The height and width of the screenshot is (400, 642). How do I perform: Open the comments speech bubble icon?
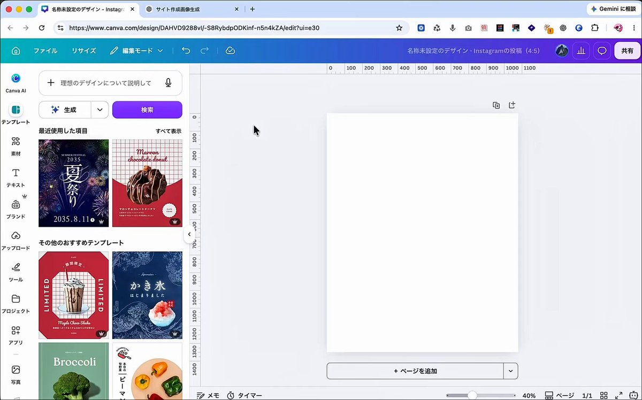[602, 51]
